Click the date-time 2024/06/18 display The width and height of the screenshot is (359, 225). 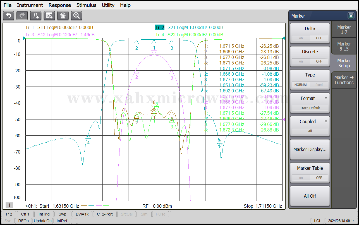pyautogui.click(x=341, y=221)
